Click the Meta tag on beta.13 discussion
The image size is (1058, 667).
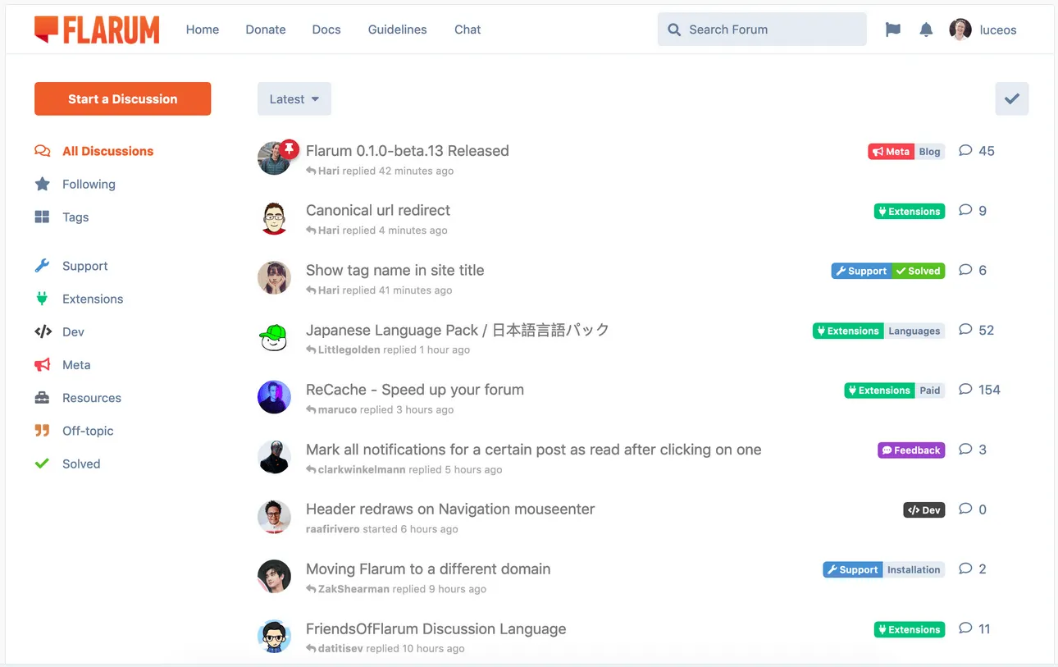tap(891, 151)
